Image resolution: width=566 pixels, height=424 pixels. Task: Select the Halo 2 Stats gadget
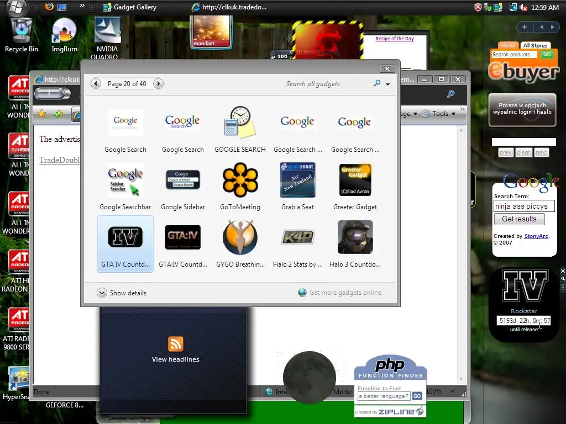[x=297, y=244]
